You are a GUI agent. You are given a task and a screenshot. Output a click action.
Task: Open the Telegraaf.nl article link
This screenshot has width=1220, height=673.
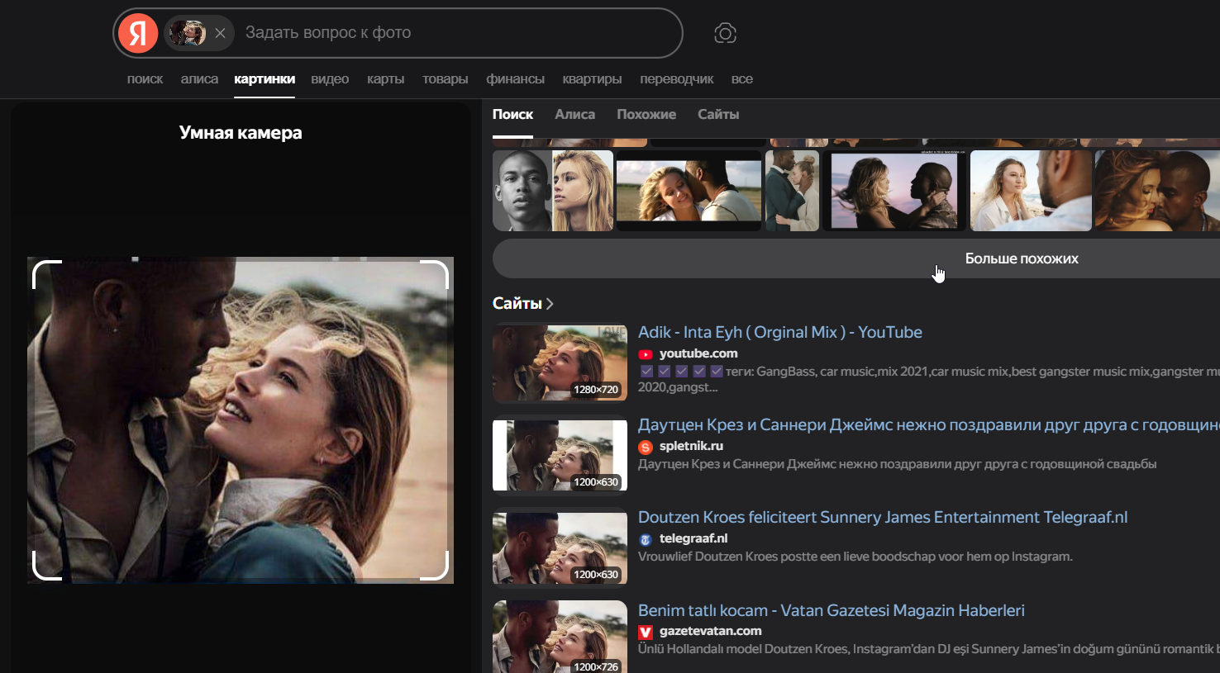tap(882, 518)
